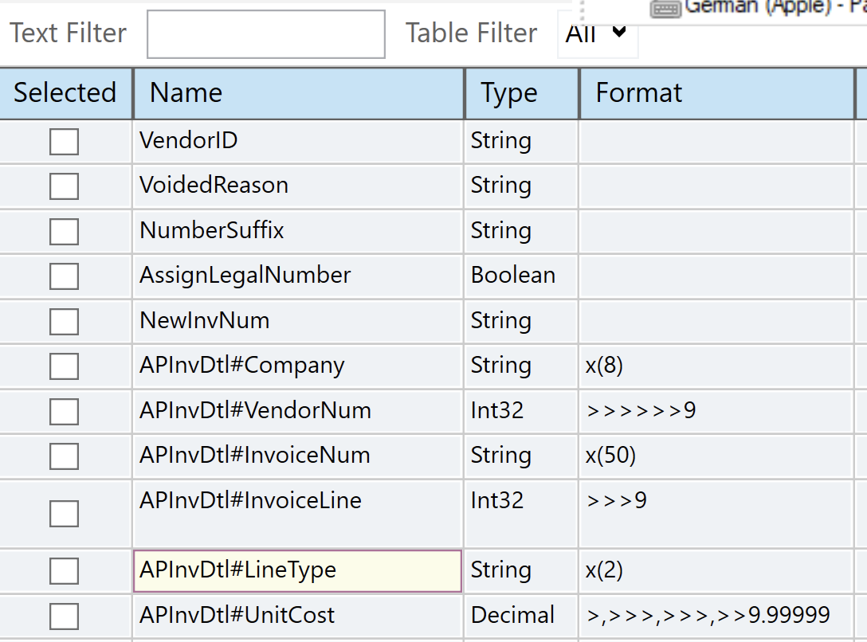This screenshot has height=642, width=867.
Task: Tick the APInvDtl#UnitCost checkbox
Action: [64, 616]
